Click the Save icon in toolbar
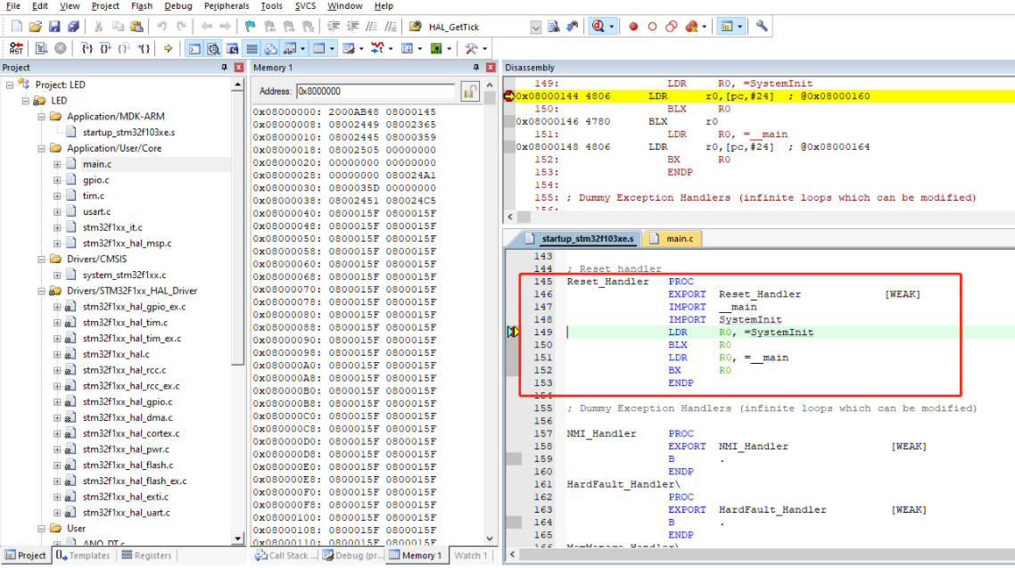Screen dimensions: 1015x568 [54, 27]
